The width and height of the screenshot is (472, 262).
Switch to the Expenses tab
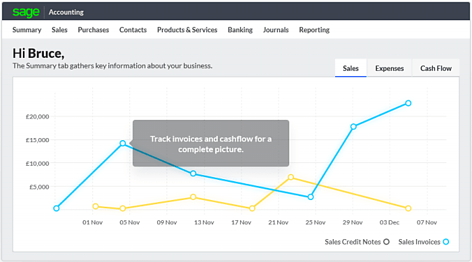389,68
